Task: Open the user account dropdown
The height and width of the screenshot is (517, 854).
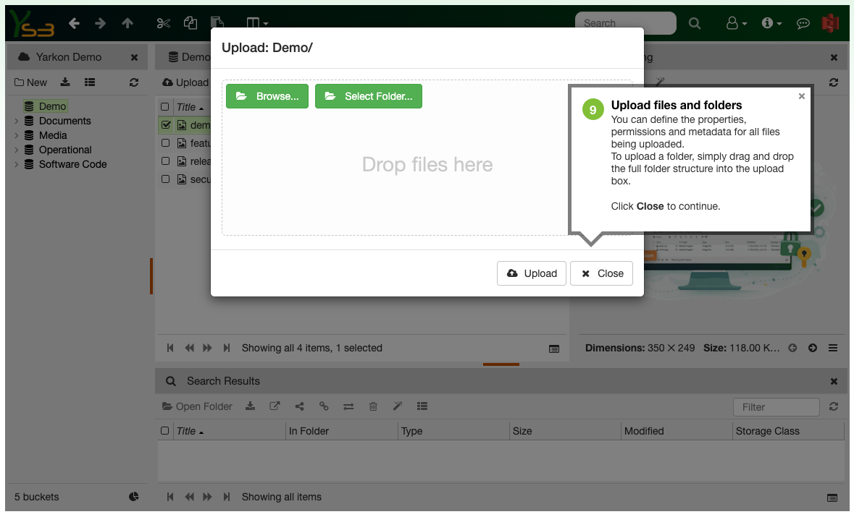Action: (736, 22)
